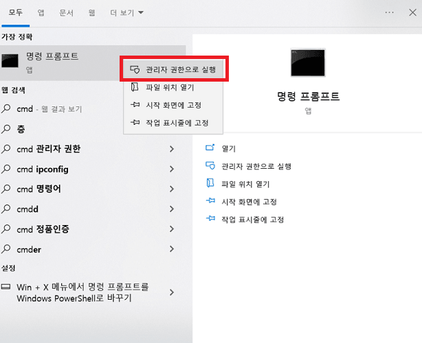Image resolution: width=422 pixels, height=343 pixels.
Task: Choose 시작 화면에 고정 in context menu
Action: pyautogui.click(x=174, y=105)
